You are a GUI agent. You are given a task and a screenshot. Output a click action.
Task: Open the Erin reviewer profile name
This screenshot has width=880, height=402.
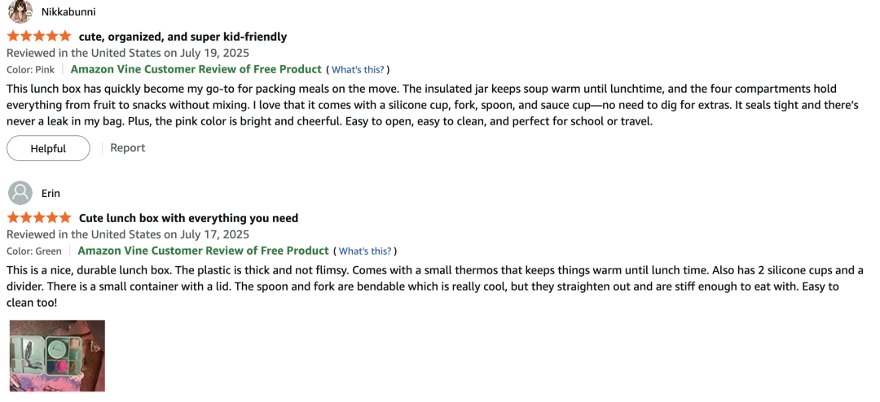51,194
